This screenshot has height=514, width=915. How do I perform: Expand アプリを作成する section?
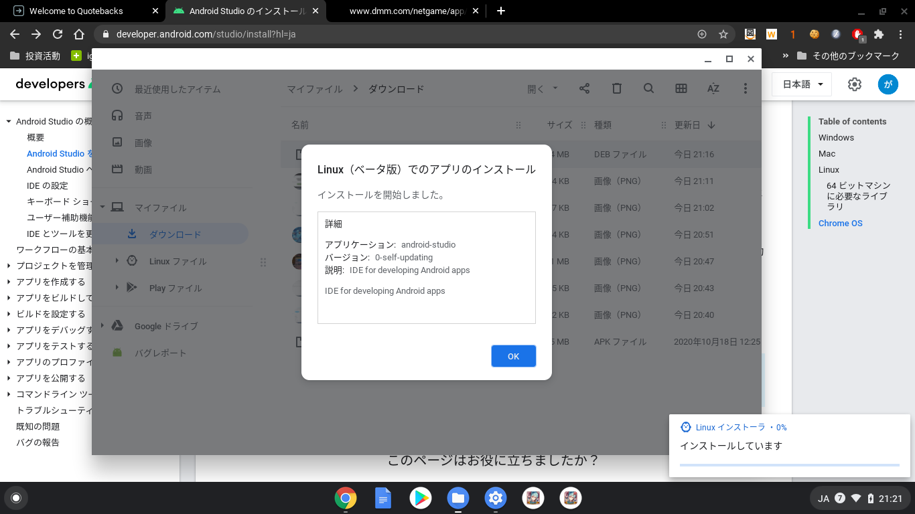(9, 282)
